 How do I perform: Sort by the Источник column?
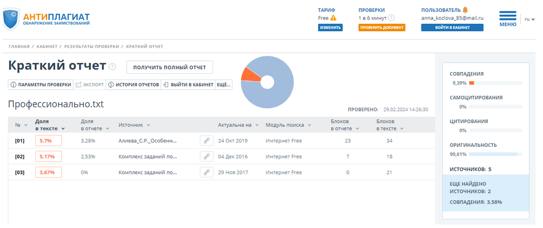point(134,125)
